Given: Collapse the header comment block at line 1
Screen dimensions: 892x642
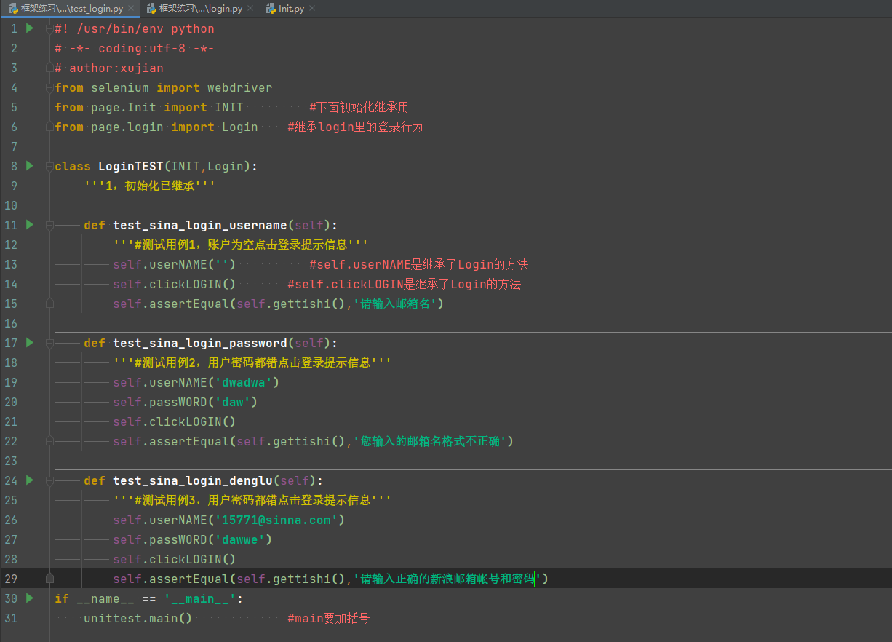Looking at the screenshot, I should 49,29.
